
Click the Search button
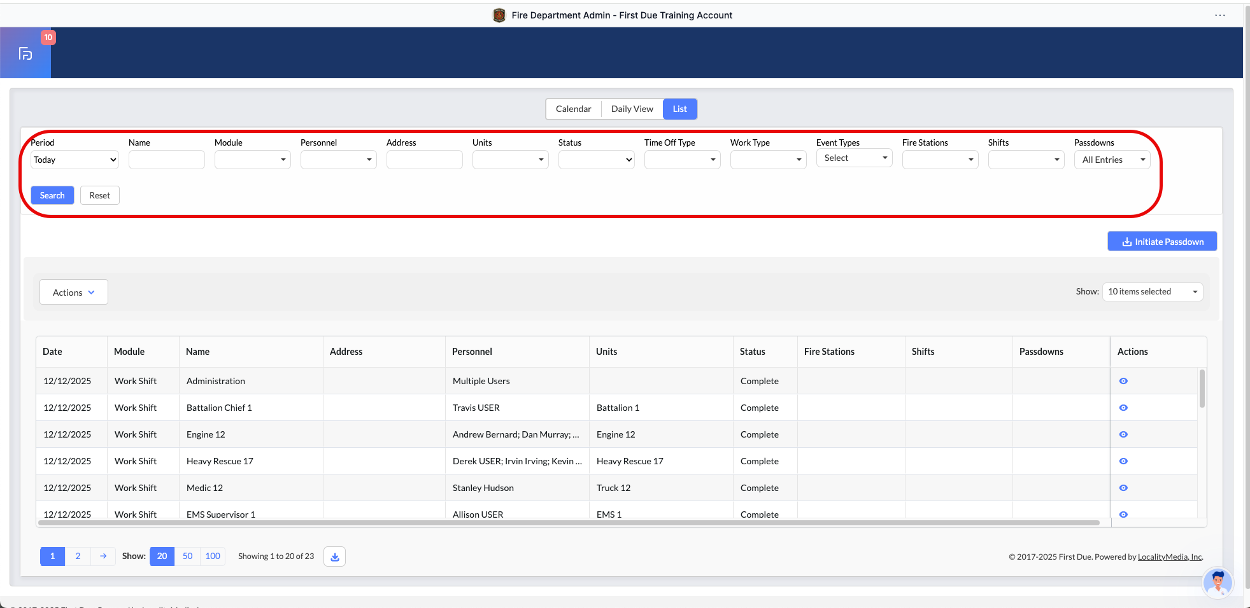52,195
